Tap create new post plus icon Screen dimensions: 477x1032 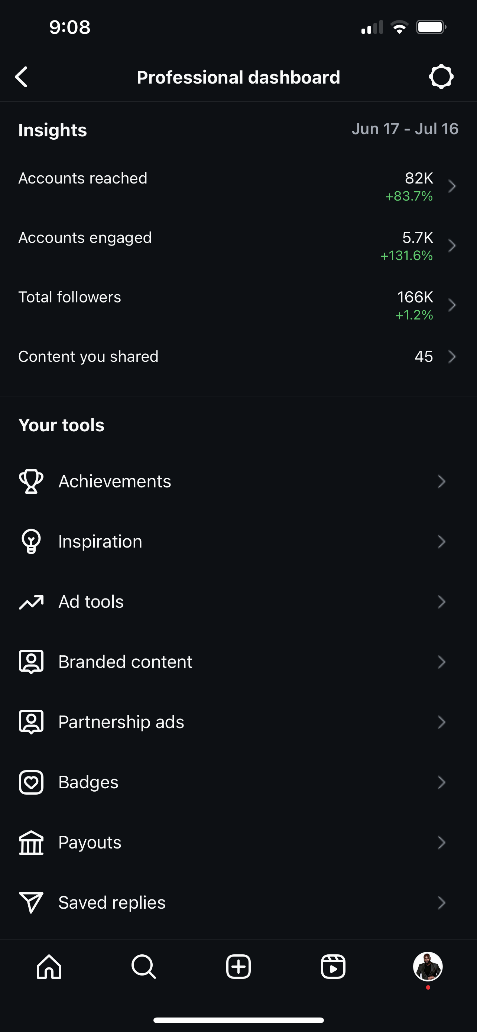point(238,967)
